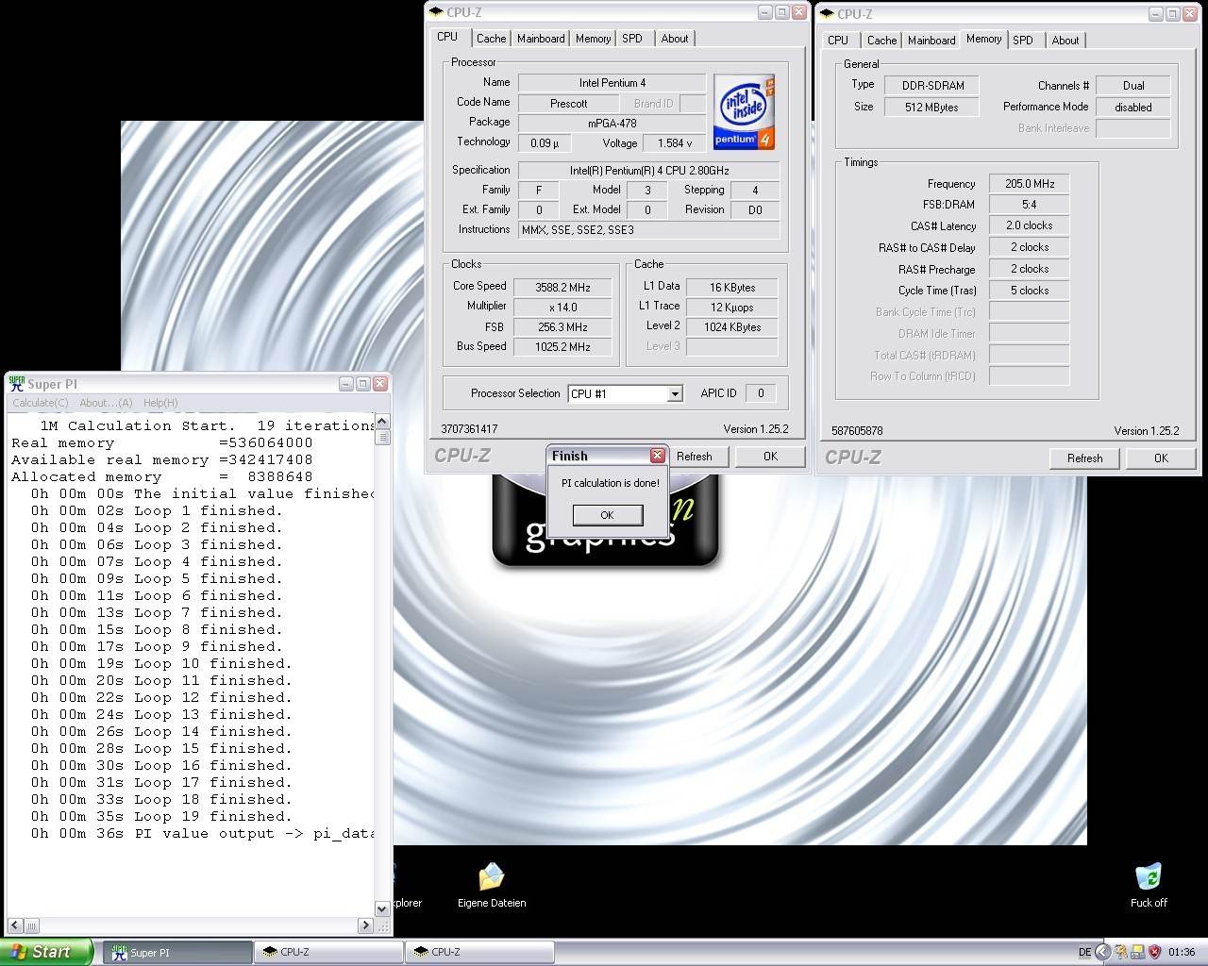The image size is (1208, 966).
Task: Click OK in the CPU-Z memory window
Action: tap(1161, 458)
